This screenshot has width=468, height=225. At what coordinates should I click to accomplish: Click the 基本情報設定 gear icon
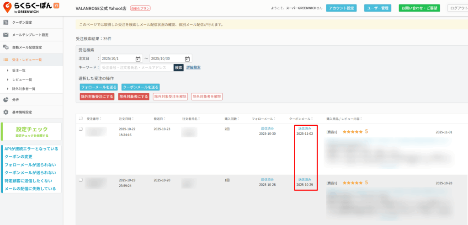pyautogui.click(x=6, y=112)
